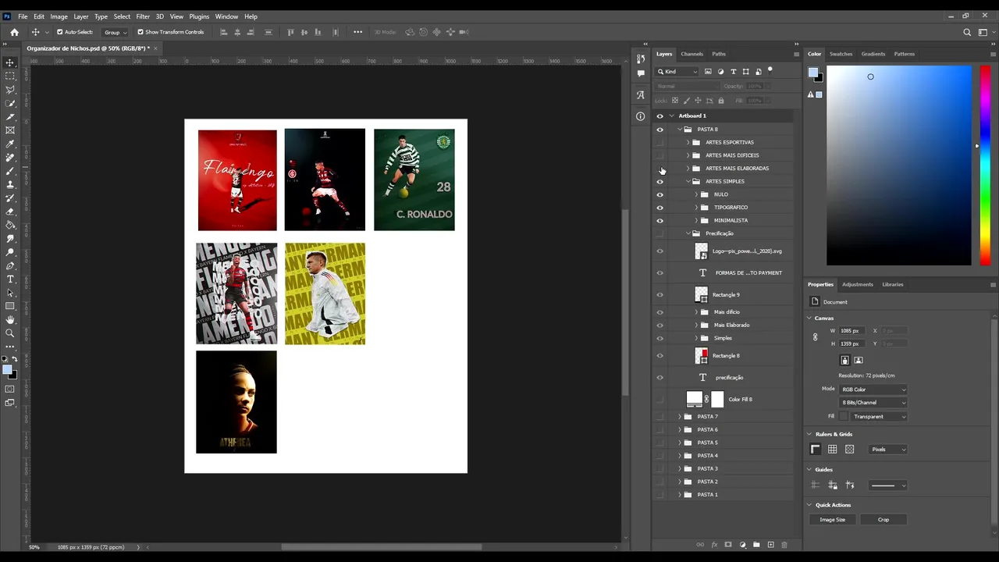Select the Eraser tool
This screenshot has height=562, width=999.
10,212
